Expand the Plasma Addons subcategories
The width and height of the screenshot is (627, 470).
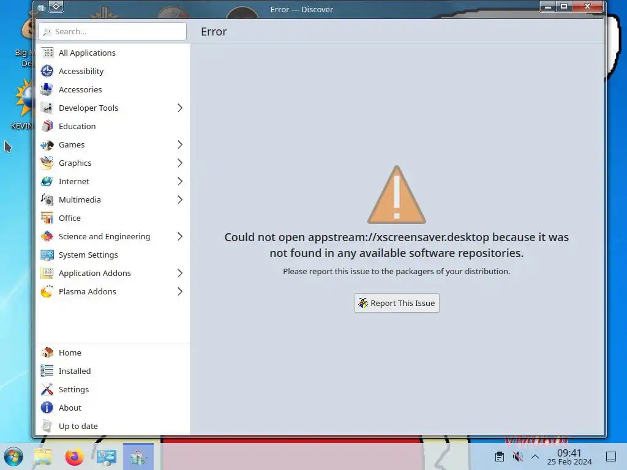click(x=180, y=292)
